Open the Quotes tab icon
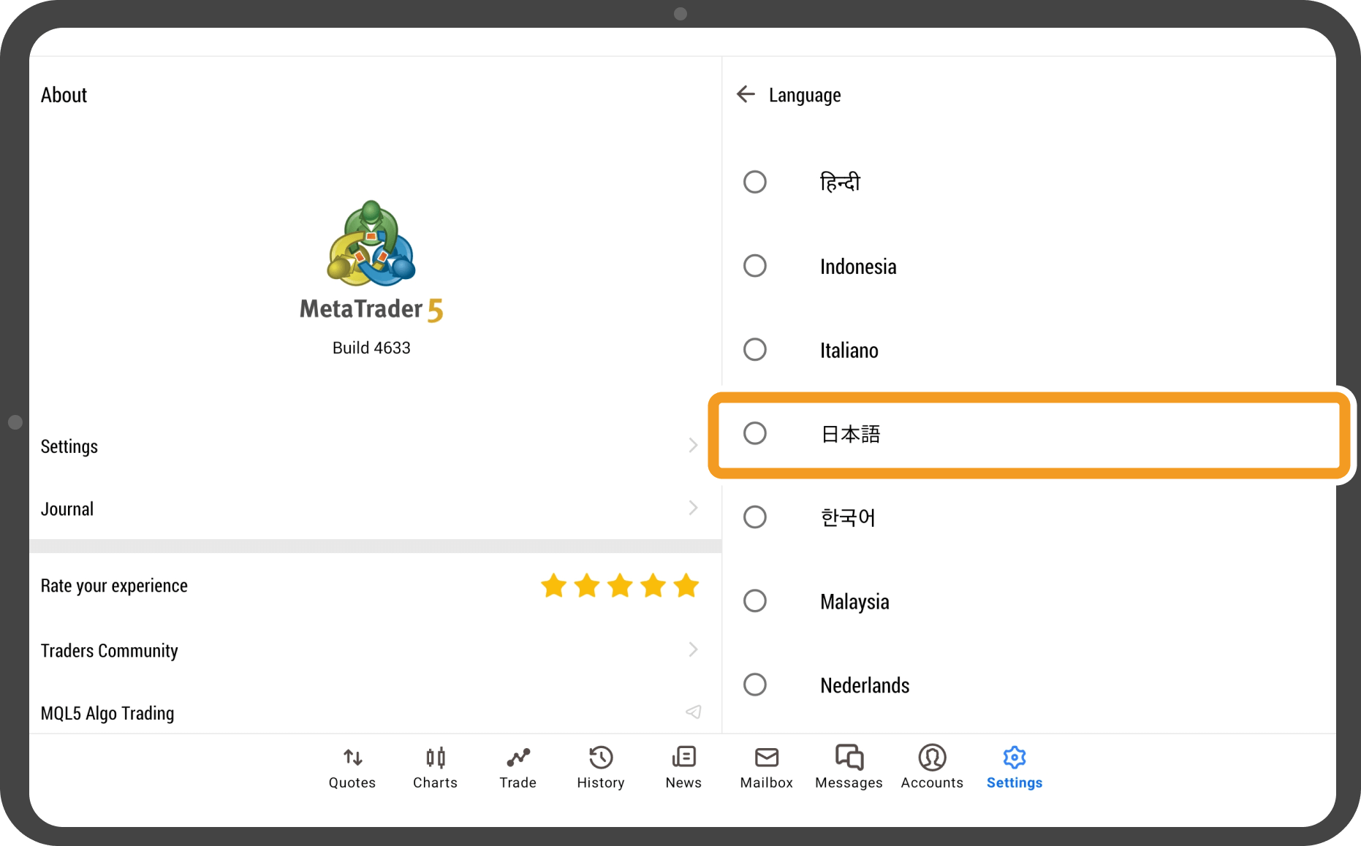Viewport: 1361px width, 846px height. pos(352,758)
